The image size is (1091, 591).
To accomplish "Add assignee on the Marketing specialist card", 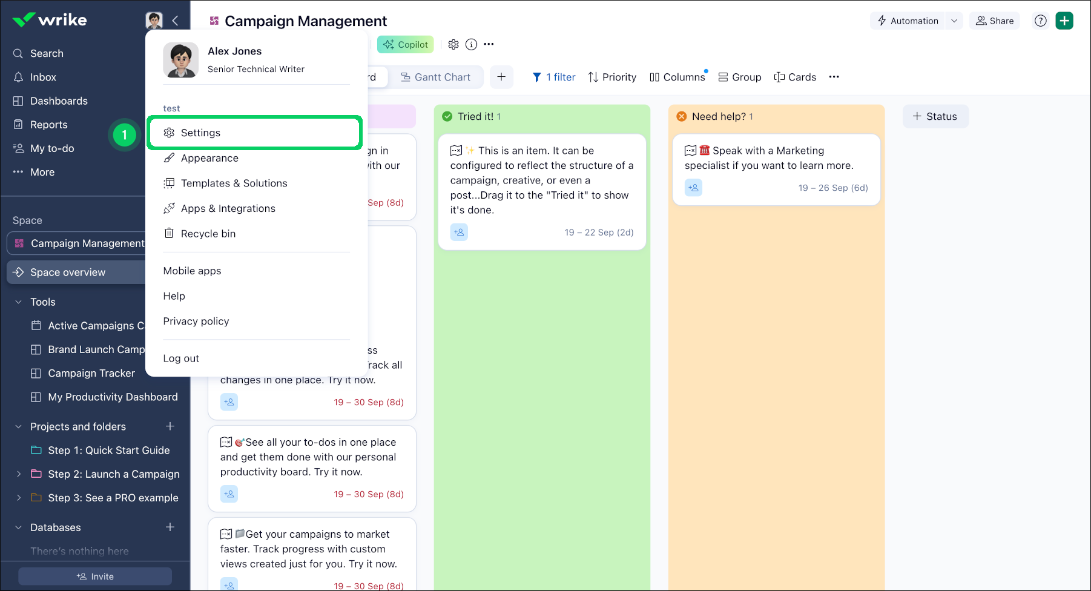I will (693, 188).
